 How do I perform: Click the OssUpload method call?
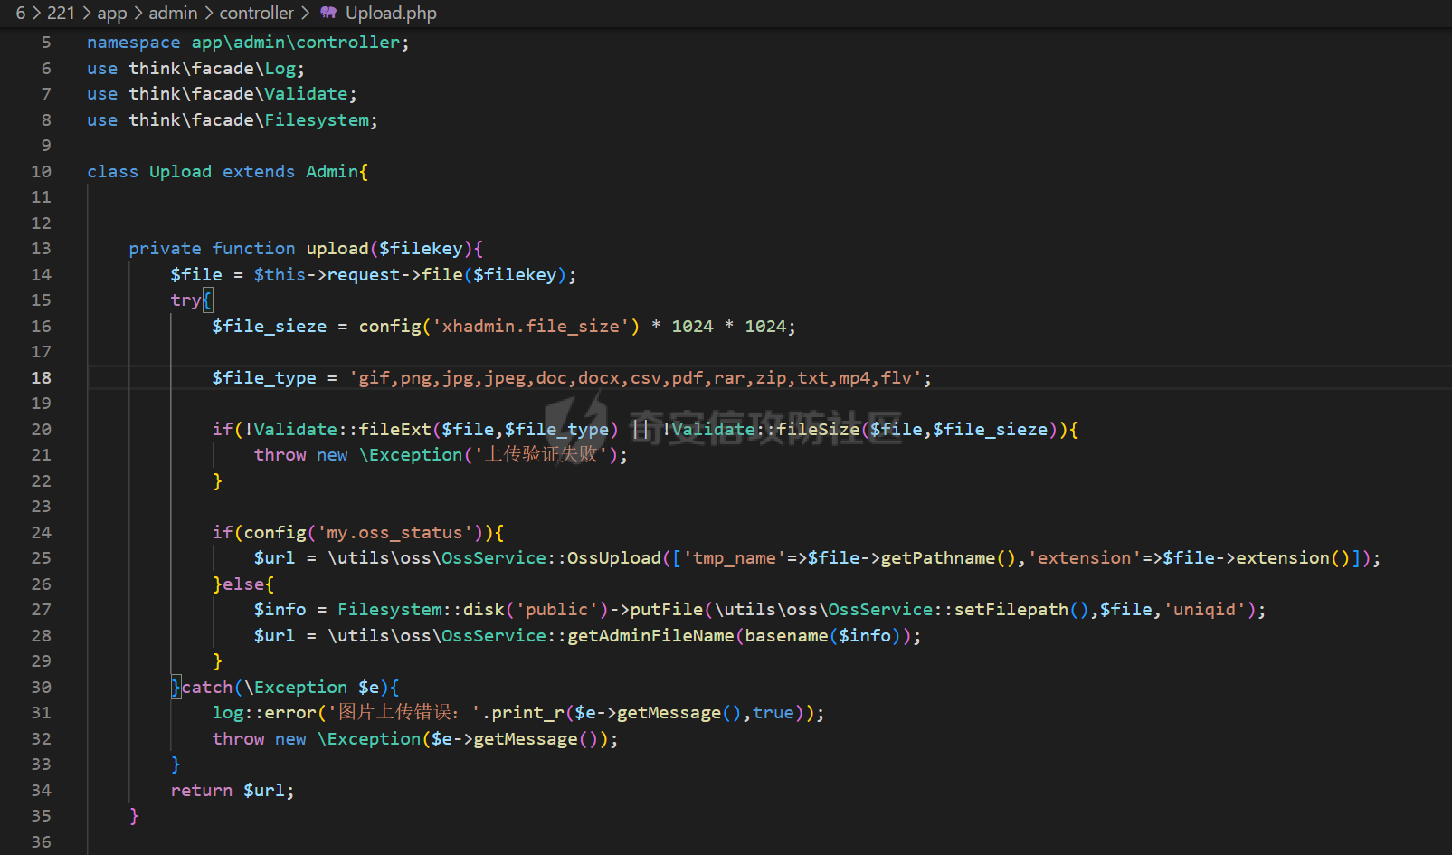pyautogui.click(x=614, y=558)
